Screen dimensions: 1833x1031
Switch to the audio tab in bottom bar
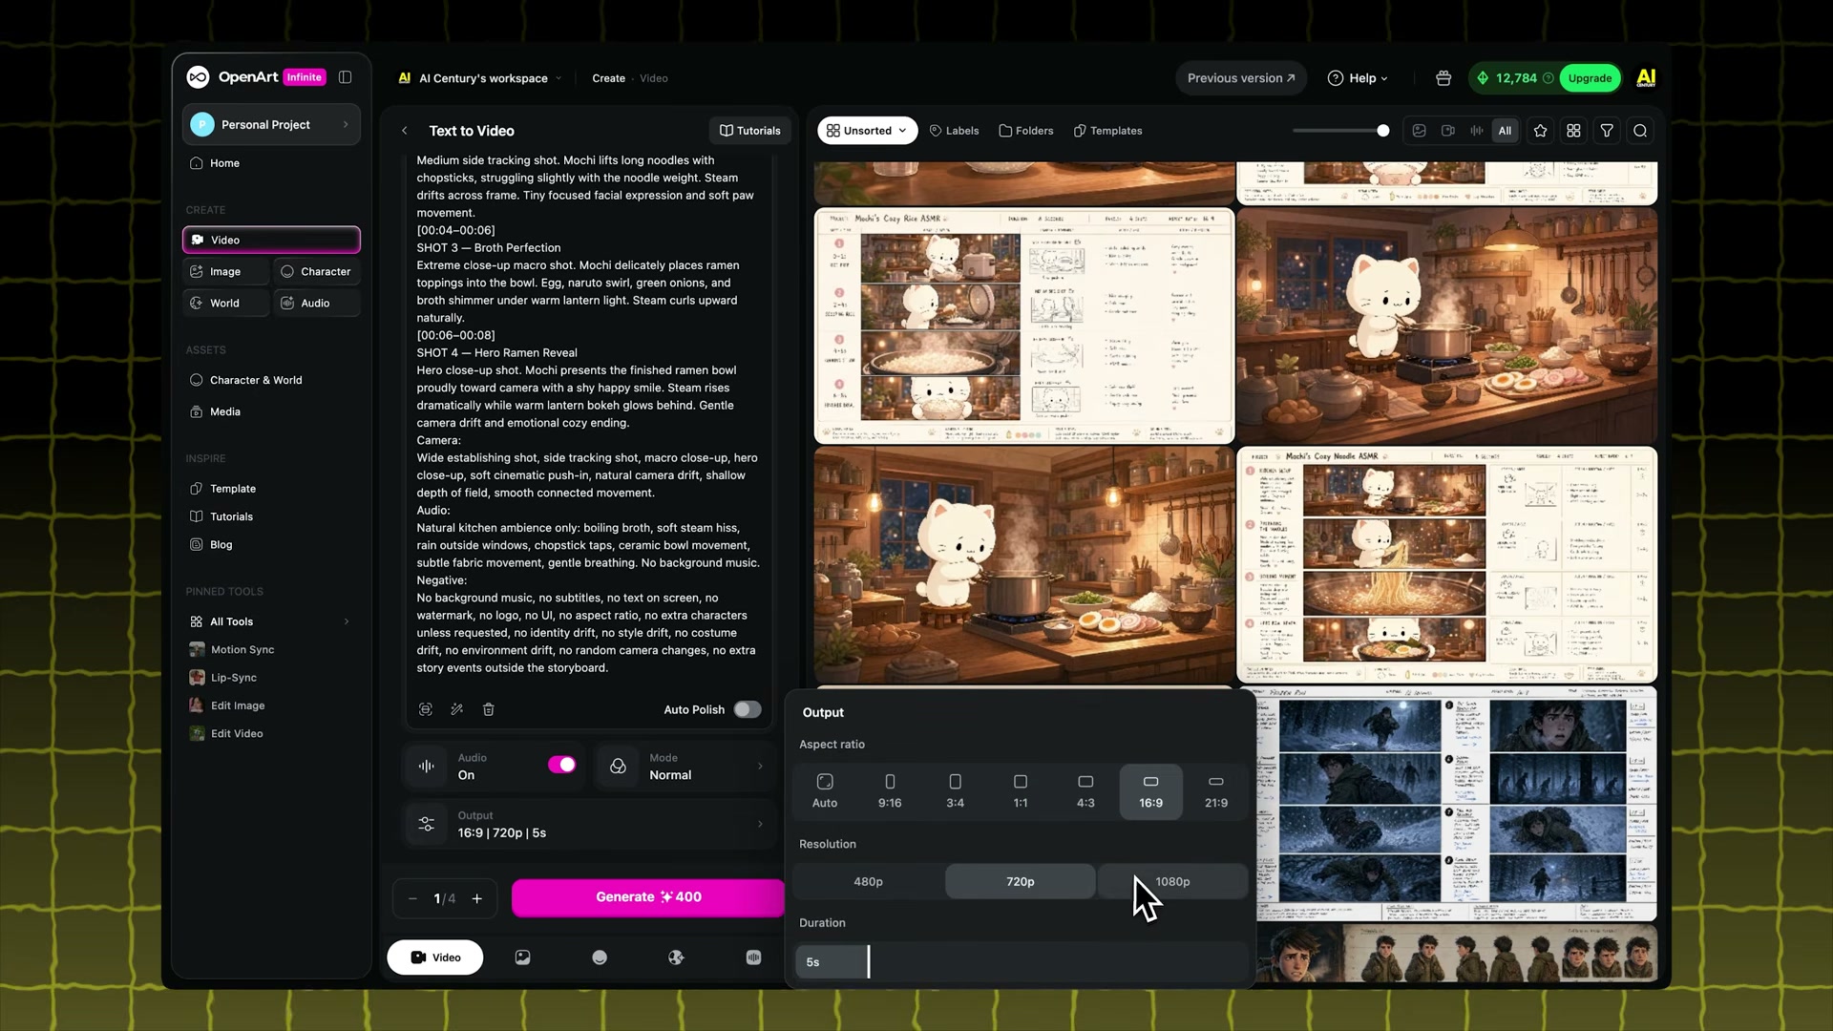pyautogui.click(x=753, y=957)
